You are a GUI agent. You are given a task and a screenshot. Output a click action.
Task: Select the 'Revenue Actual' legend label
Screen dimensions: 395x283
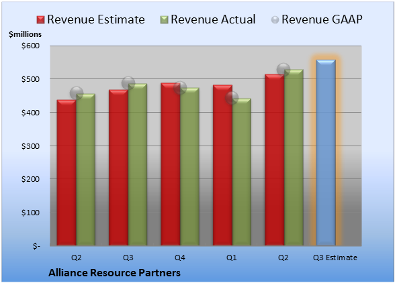(213, 19)
